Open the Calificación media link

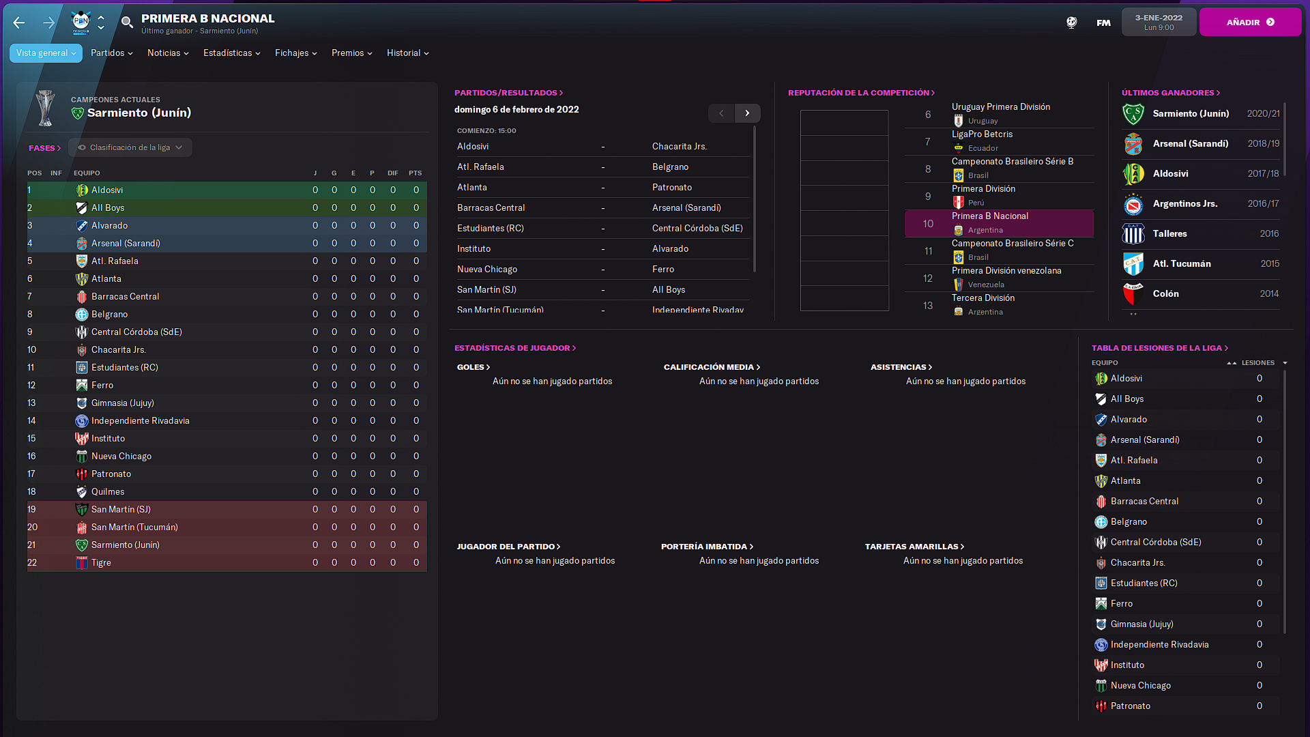[x=712, y=367]
